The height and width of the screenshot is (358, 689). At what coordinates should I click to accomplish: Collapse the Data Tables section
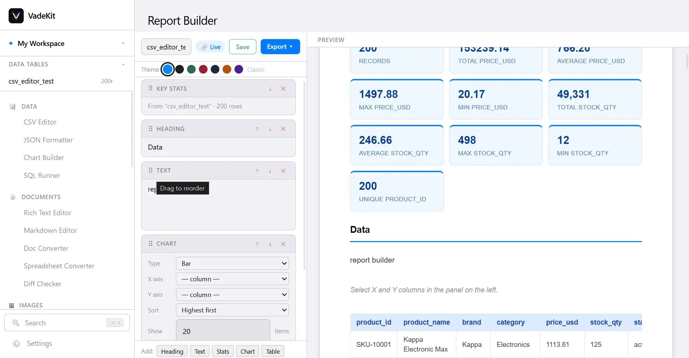point(124,64)
